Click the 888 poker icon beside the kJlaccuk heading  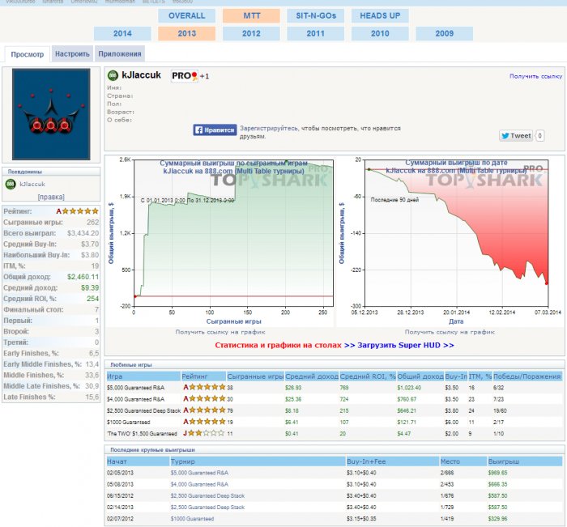[113, 75]
